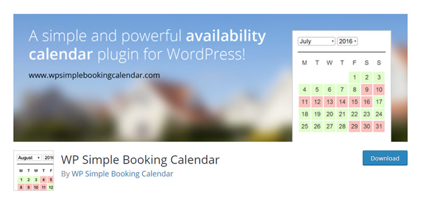This screenshot has width=424, height=206.
Task: Click the blue Download button
Action: pos(385,158)
